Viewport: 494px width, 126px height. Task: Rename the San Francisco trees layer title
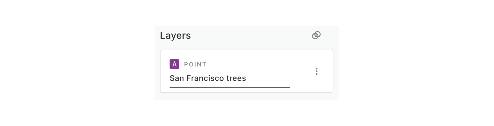pos(208,78)
